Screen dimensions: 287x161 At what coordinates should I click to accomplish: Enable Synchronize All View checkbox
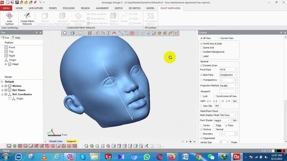(215, 96)
